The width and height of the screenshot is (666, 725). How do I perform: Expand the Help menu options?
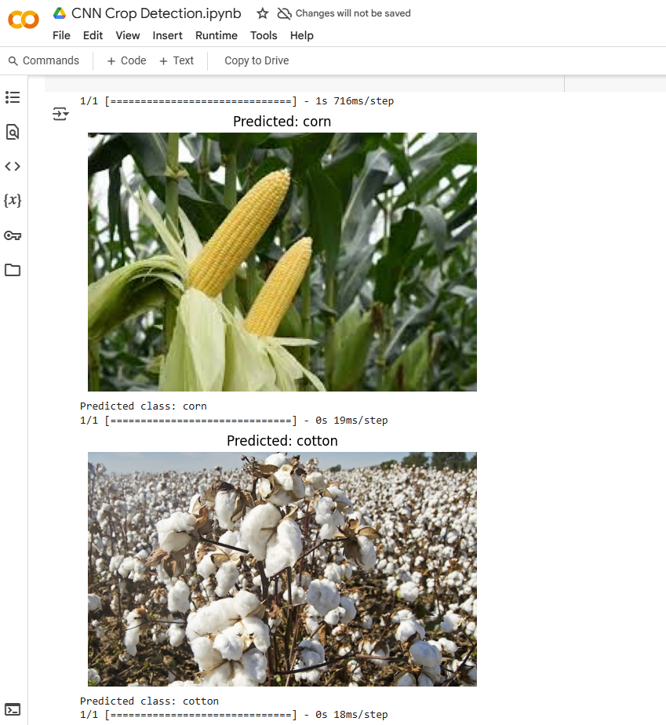click(x=302, y=35)
